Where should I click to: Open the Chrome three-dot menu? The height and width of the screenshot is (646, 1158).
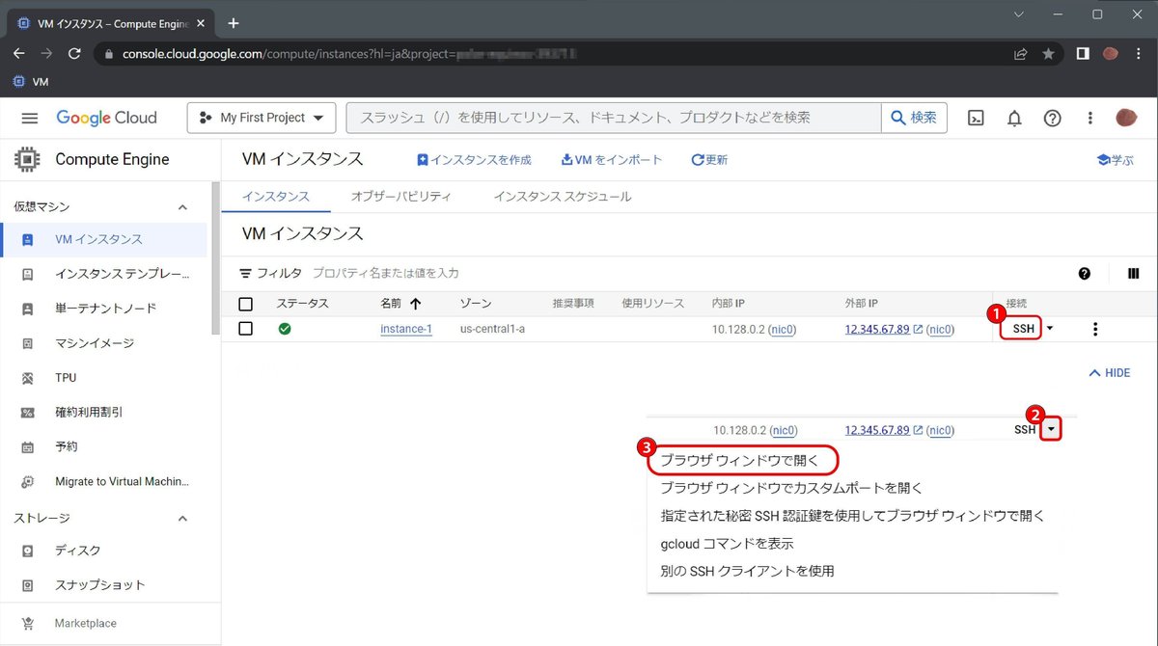pyautogui.click(x=1139, y=54)
